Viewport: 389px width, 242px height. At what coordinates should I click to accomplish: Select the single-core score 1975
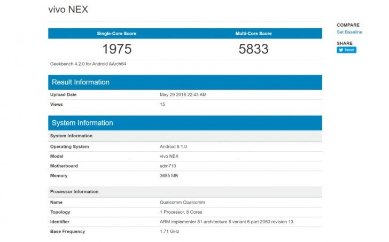[x=117, y=49]
